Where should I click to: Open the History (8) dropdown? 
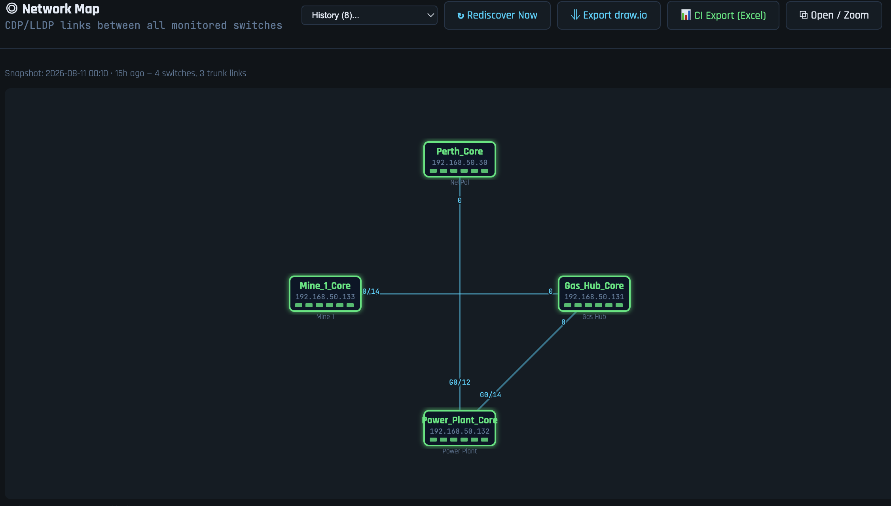pos(369,15)
